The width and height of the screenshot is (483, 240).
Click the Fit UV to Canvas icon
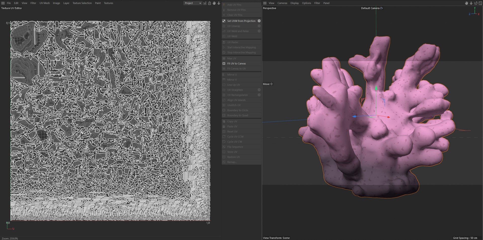[x=224, y=64]
